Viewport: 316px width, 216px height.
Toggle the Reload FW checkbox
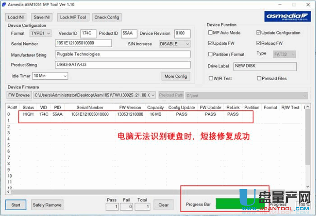pyautogui.click(x=258, y=44)
